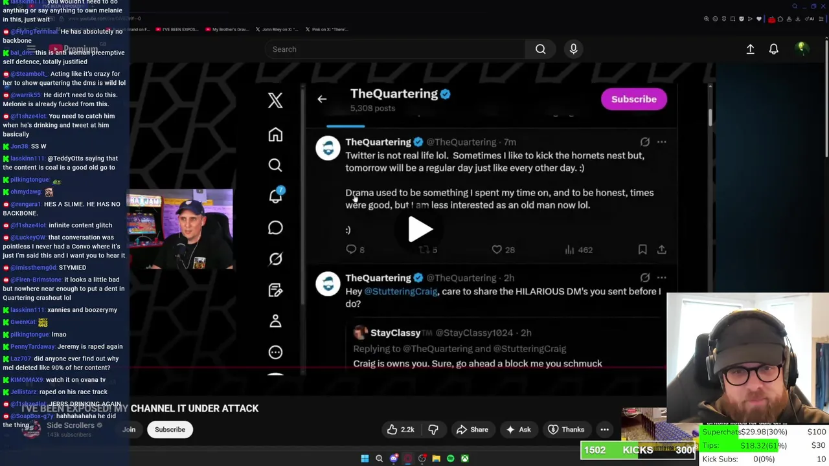
Task: Click the @StutteringCraig mention link
Action: pyautogui.click(x=401, y=291)
